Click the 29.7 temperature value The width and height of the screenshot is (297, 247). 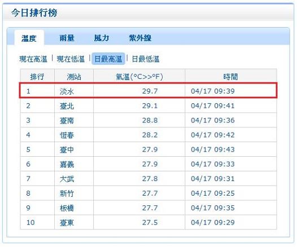(x=150, y=91)
